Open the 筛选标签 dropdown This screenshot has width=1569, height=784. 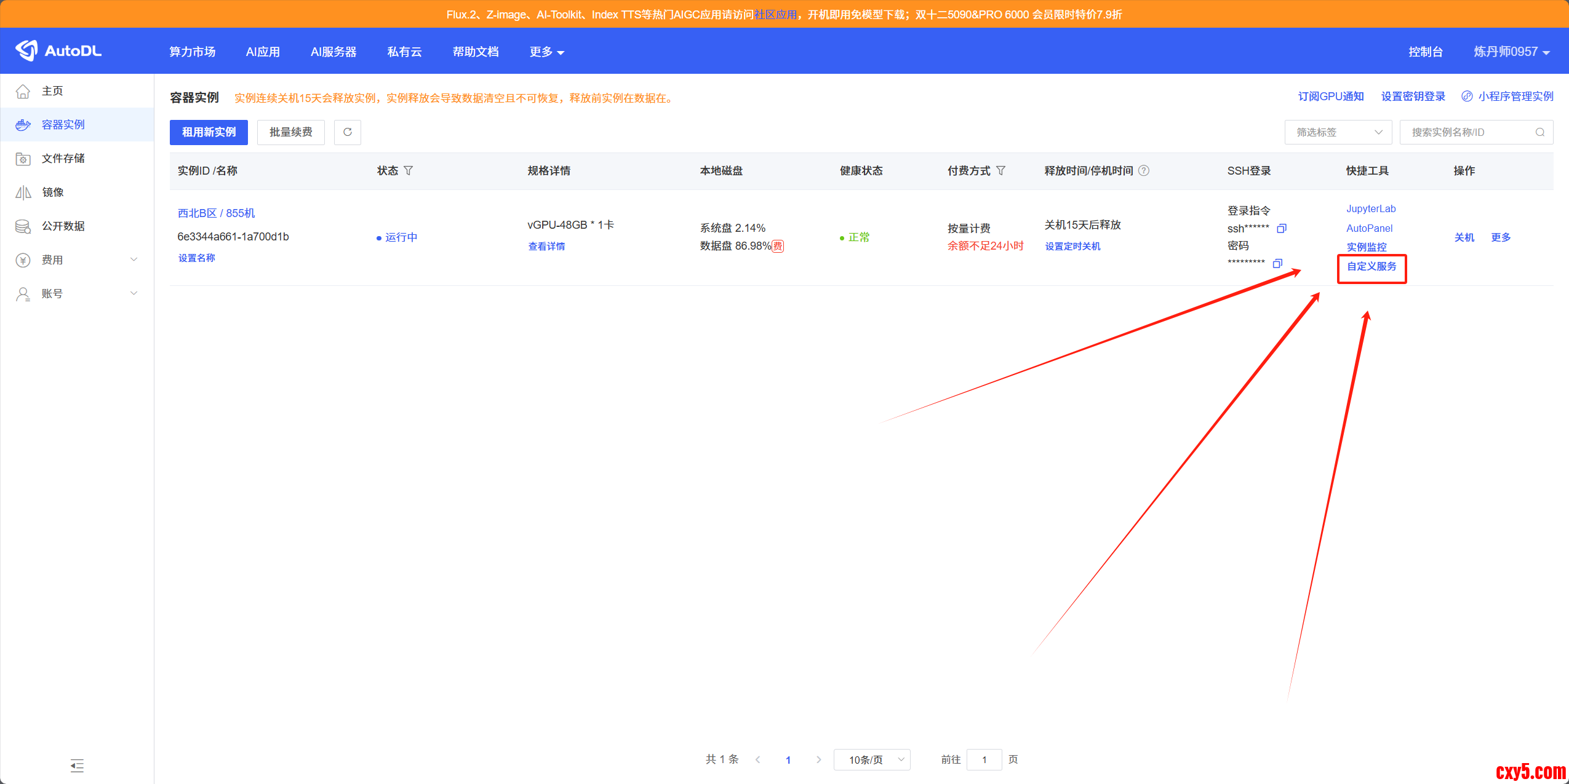click(1338, 132)
